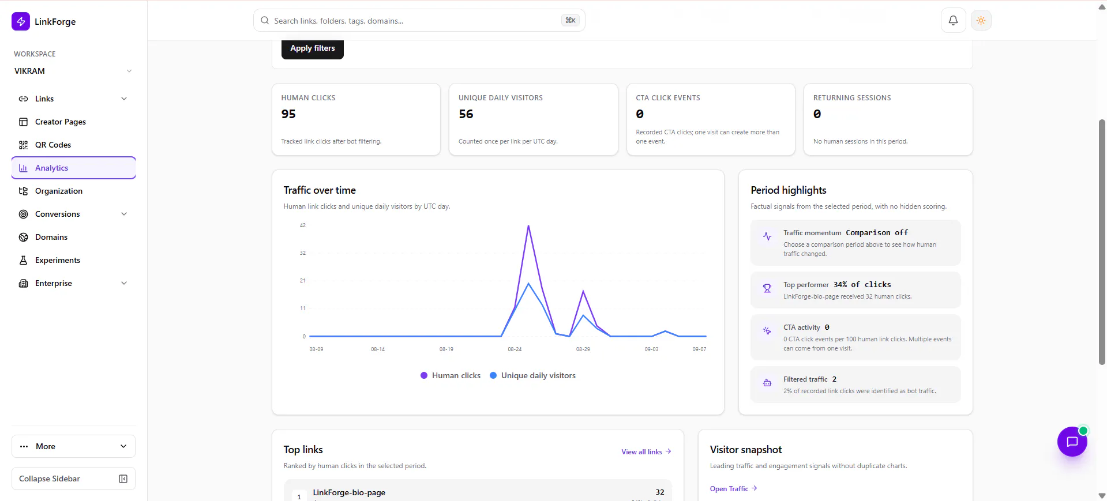
Task: Click the Organization tree icon
Action: (x=23, y=191)
